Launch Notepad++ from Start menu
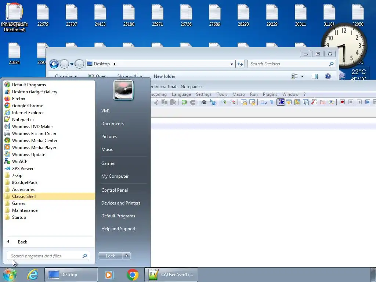The width and height of the screenshot is (376, 282). [x=50, y=120]
